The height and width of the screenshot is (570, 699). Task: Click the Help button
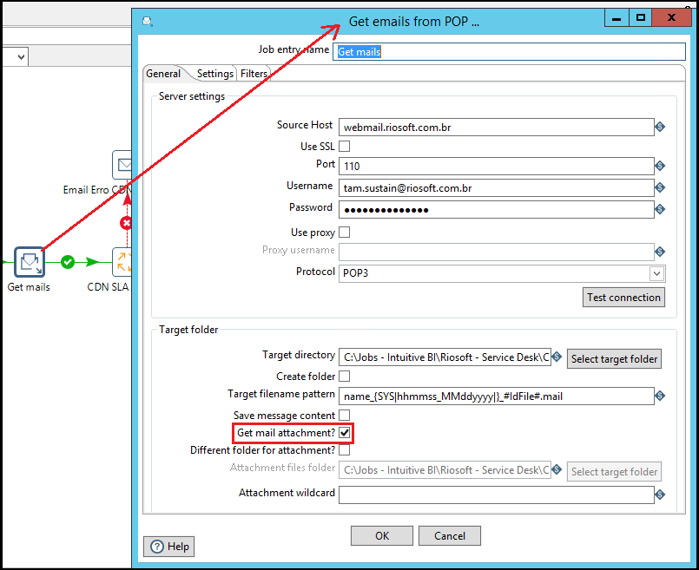click(x=168, y=547)
